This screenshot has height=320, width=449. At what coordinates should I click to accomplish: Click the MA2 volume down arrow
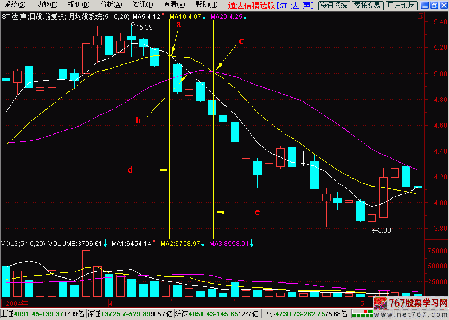[x=203, y=244]
